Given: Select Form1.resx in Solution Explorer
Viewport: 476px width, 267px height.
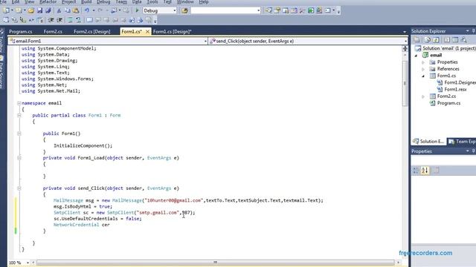Looking at the screenshot, I should [x=455, y=90].
